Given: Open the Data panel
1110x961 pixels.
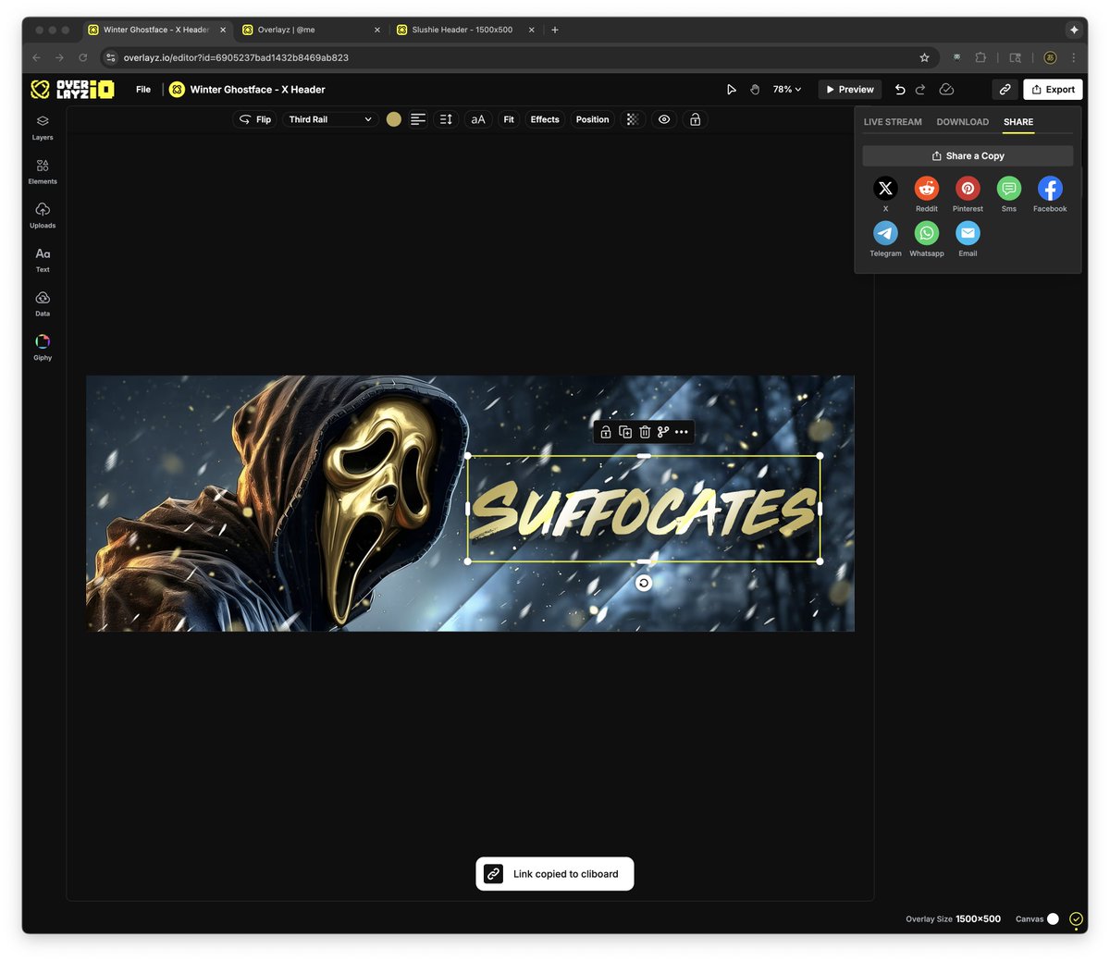Looking at the screenshot, I should [43, 303].
